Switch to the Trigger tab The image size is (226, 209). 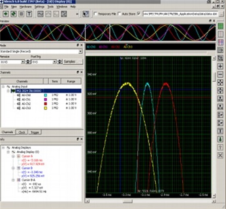tap(35, 132)
